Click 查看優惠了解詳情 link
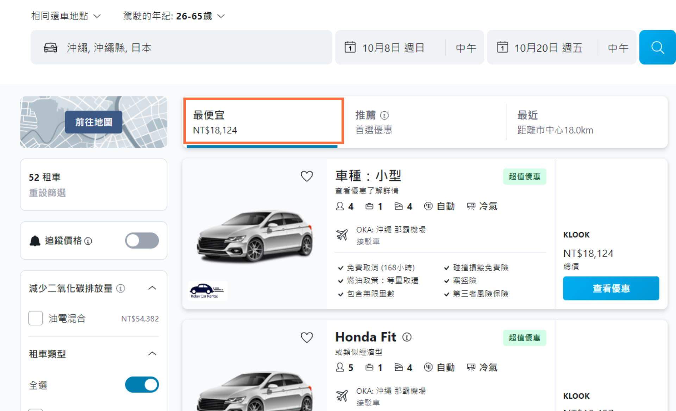This screenshot has height=411, width=676. click(367, 191)
